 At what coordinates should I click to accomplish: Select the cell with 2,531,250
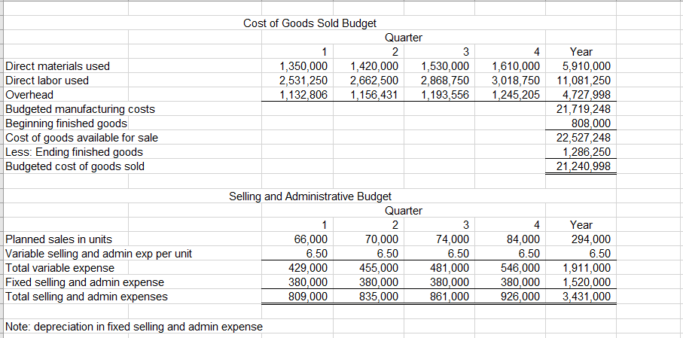click(303, 81)
